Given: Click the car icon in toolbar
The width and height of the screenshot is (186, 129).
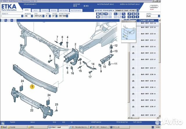Looking at the screenshot, I should tap(106, 14).
